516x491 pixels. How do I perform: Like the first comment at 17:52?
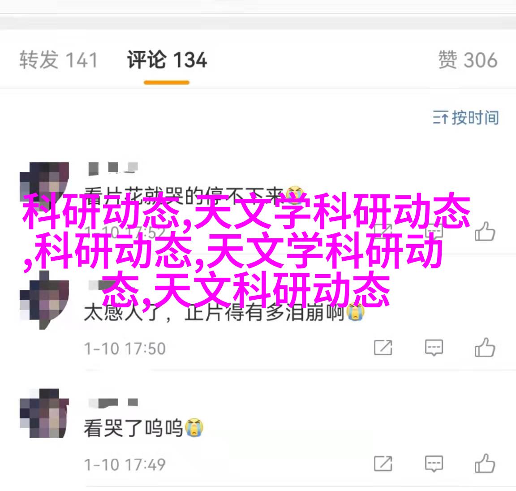point(485,232)
